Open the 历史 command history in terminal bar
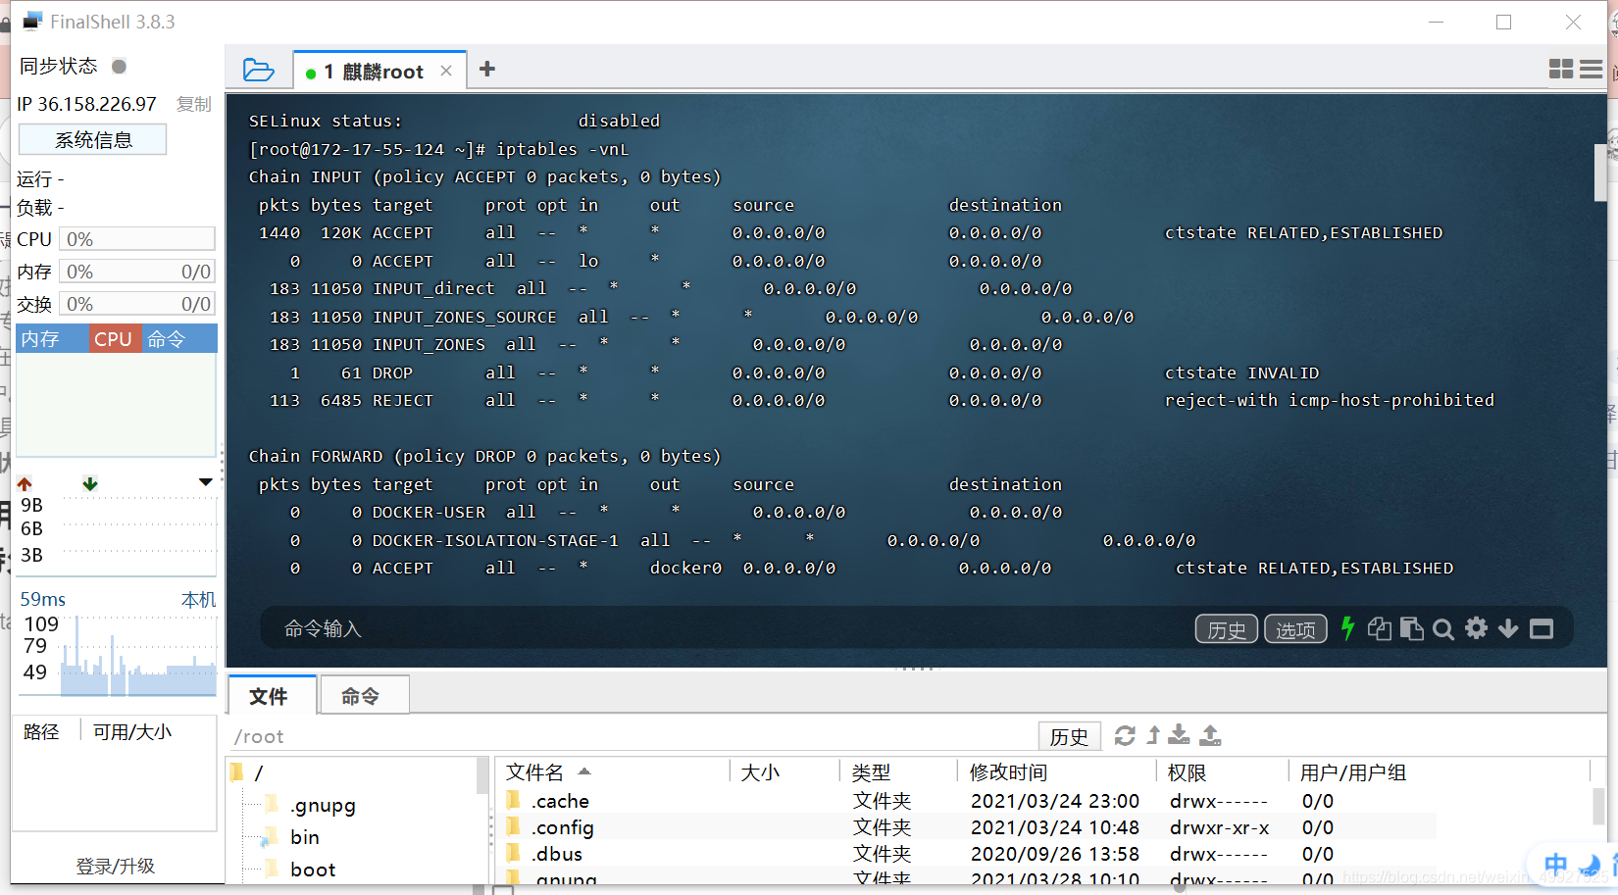The height and width of the screenshot is (895, 1618). [x=1227, y=629]
